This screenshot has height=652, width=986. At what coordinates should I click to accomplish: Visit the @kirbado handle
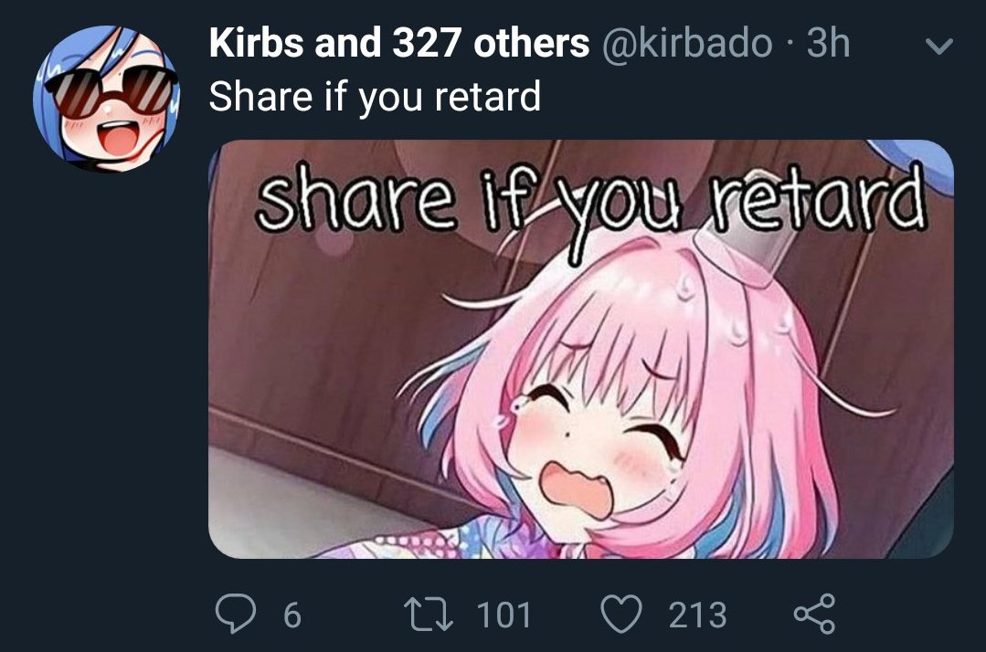[x=687, y=43]
